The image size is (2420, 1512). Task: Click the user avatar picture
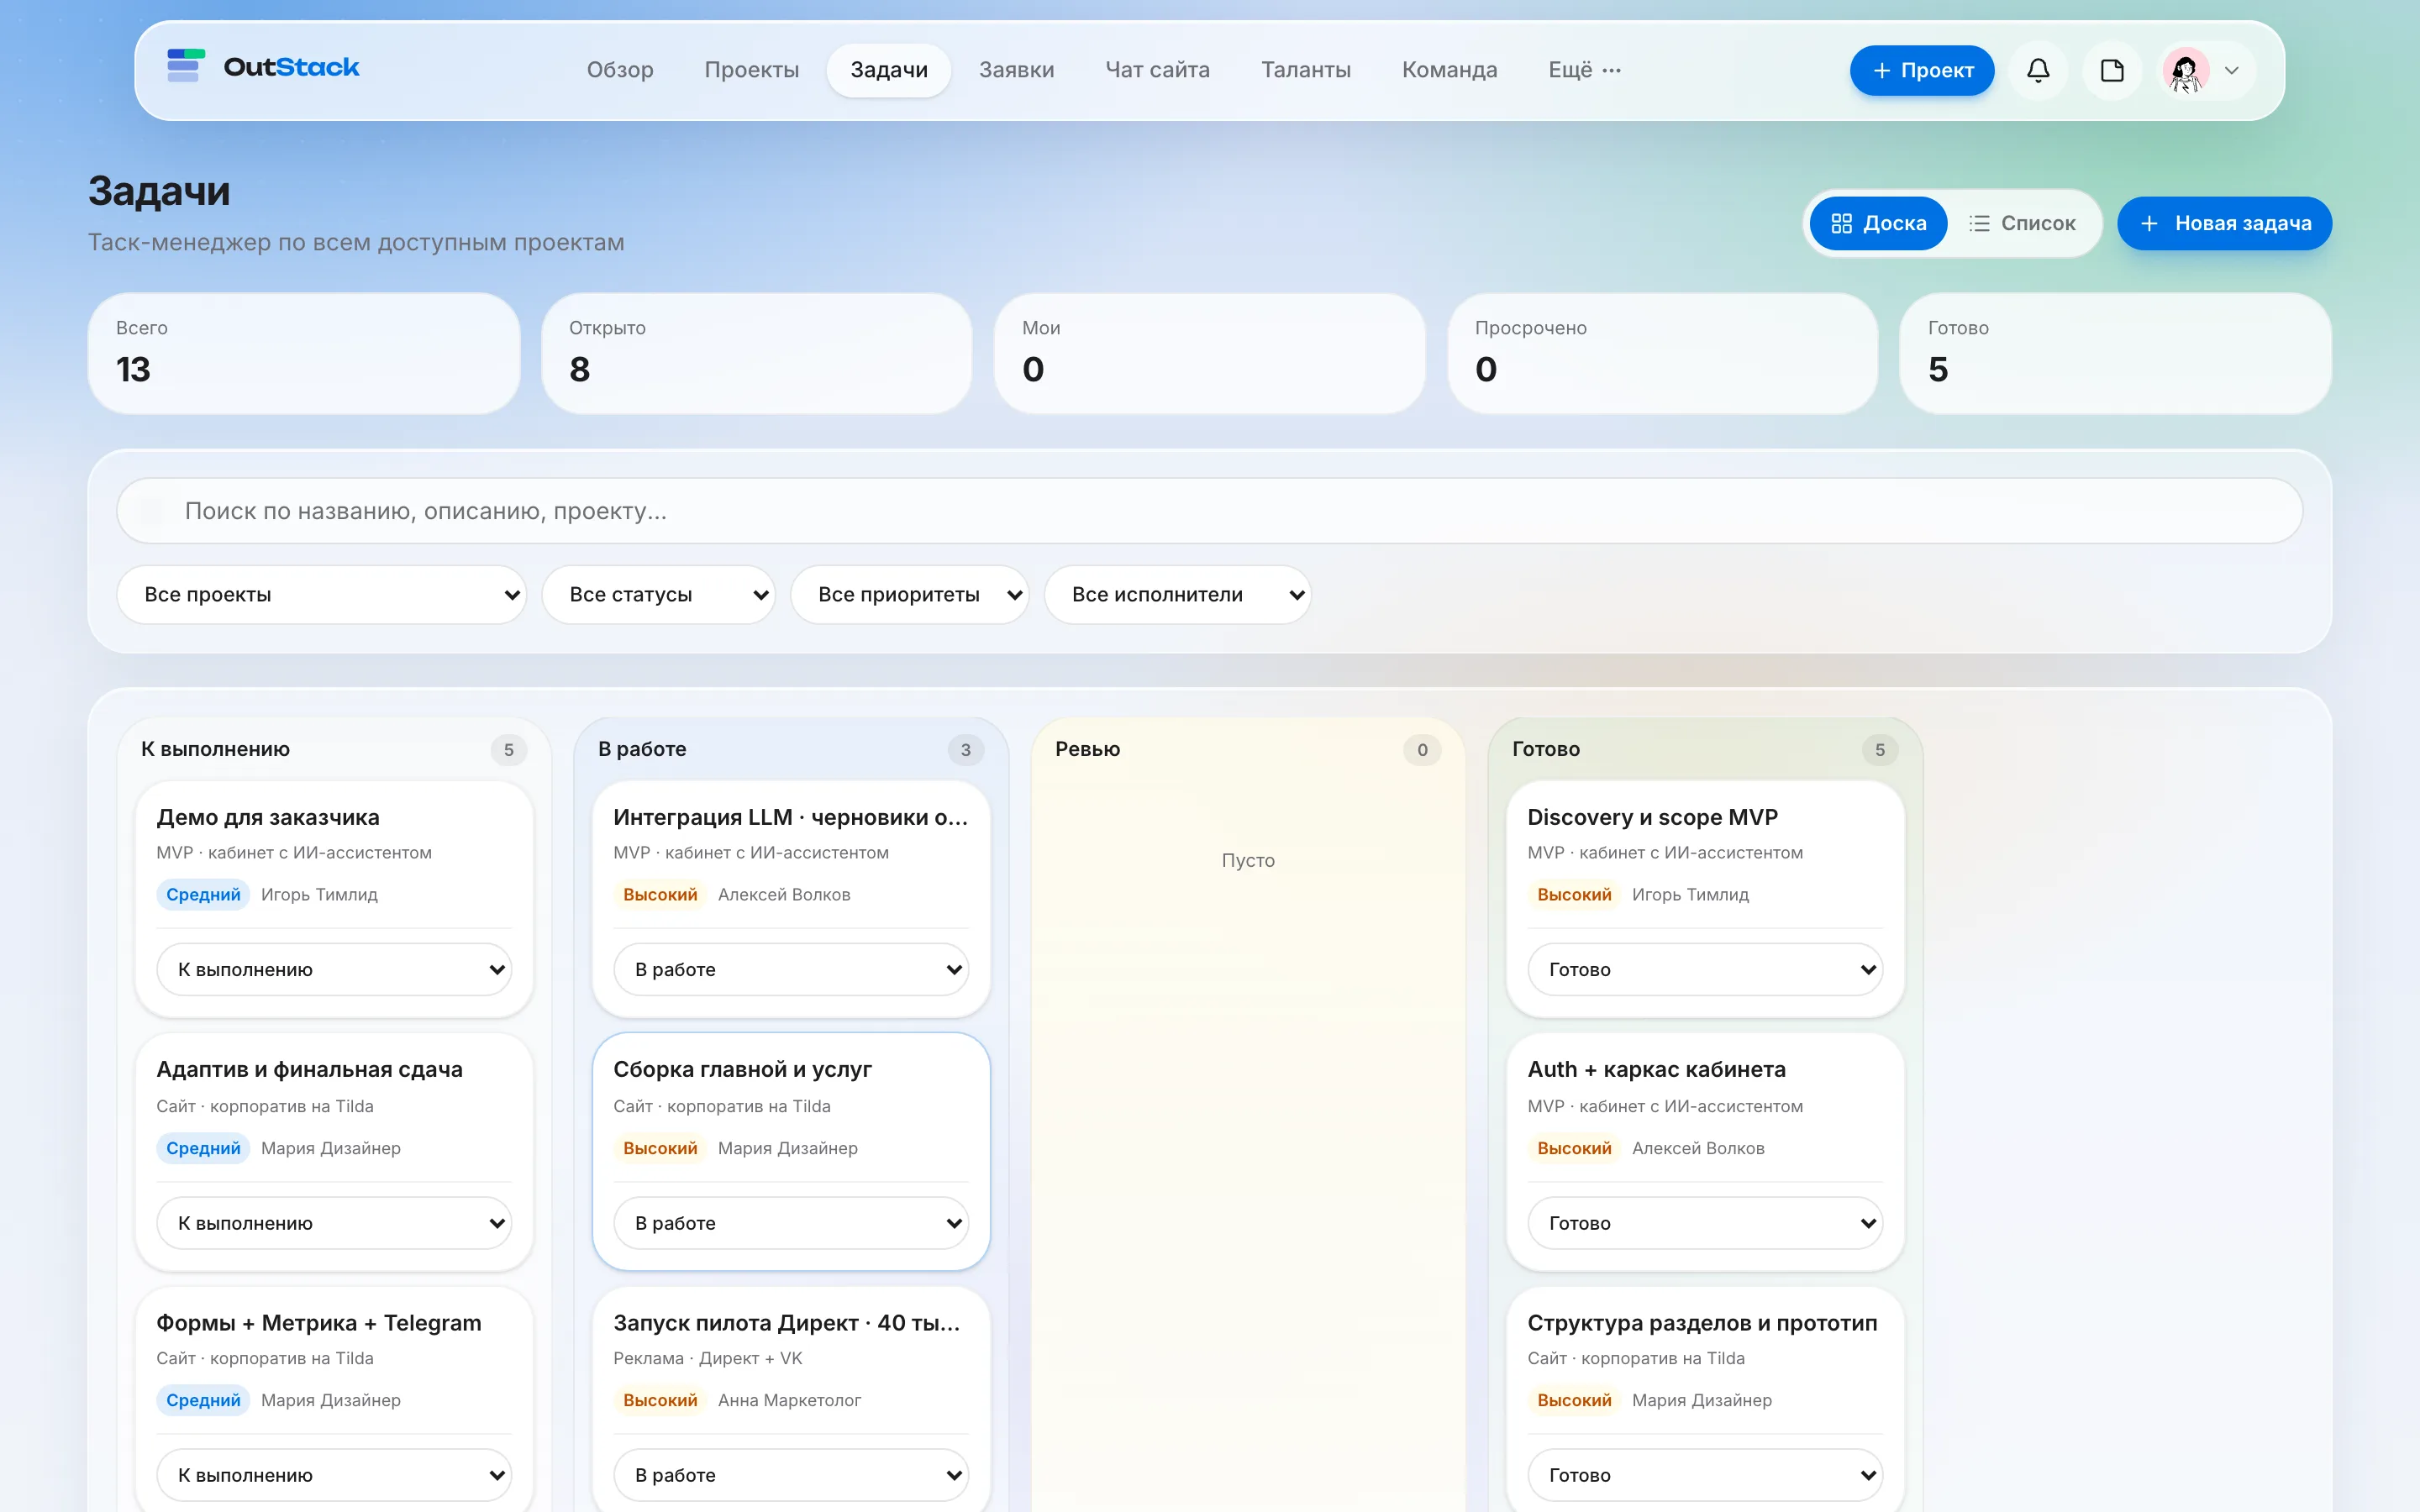tap(2185, 70)
